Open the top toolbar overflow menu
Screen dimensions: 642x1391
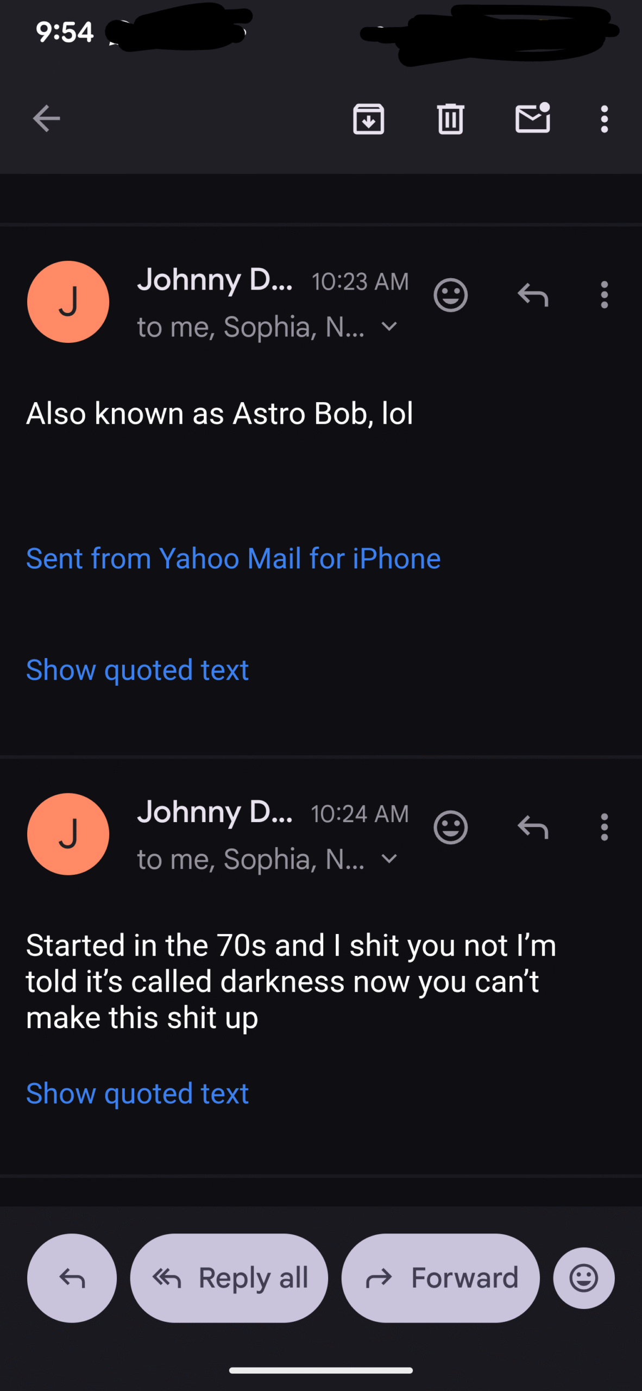tap(604, 118)
